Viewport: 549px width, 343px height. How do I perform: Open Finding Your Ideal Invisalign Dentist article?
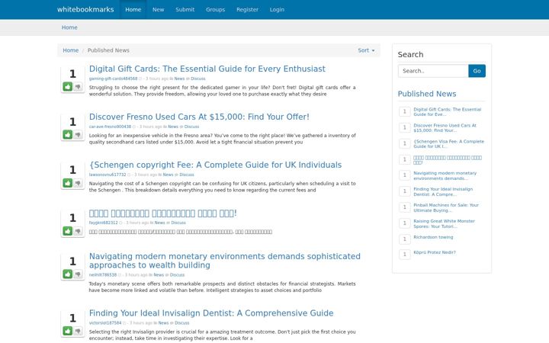pos(211,313)
